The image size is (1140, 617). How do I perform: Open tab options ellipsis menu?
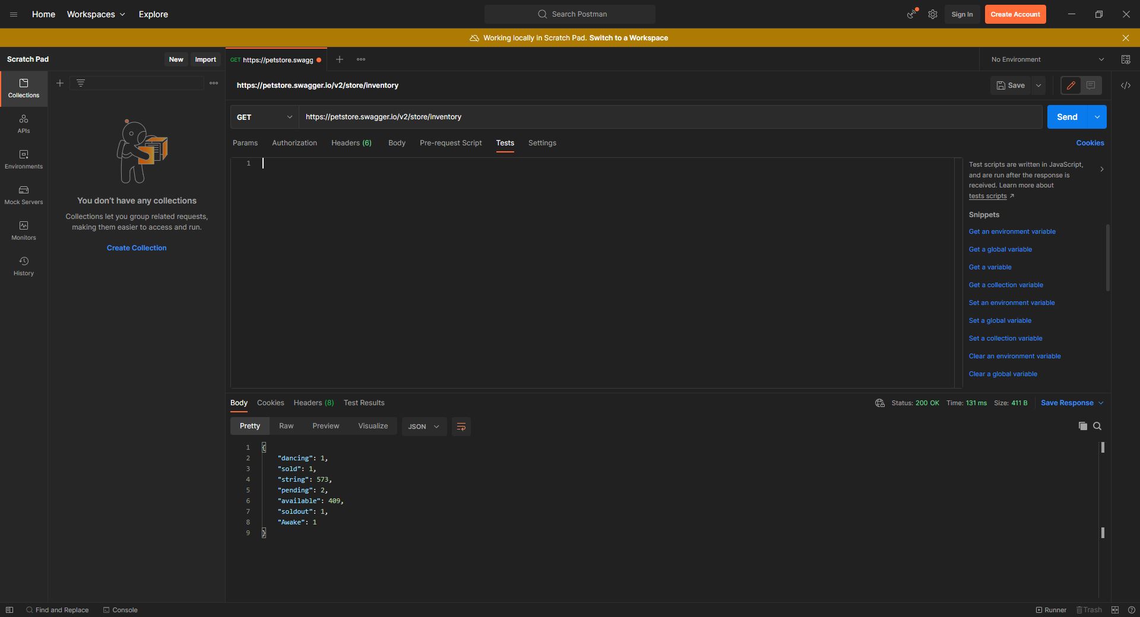pos(361,59)
